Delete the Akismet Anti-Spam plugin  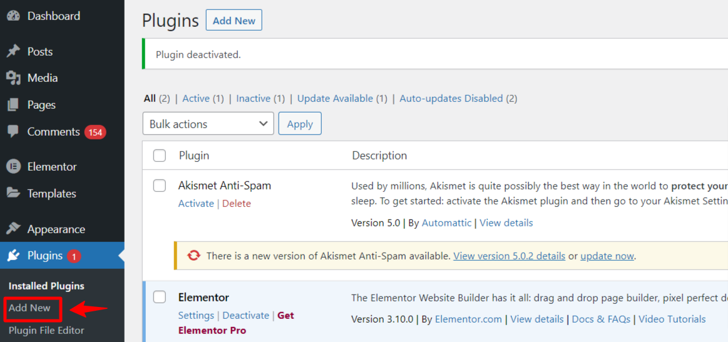click(x=237, y=204)
